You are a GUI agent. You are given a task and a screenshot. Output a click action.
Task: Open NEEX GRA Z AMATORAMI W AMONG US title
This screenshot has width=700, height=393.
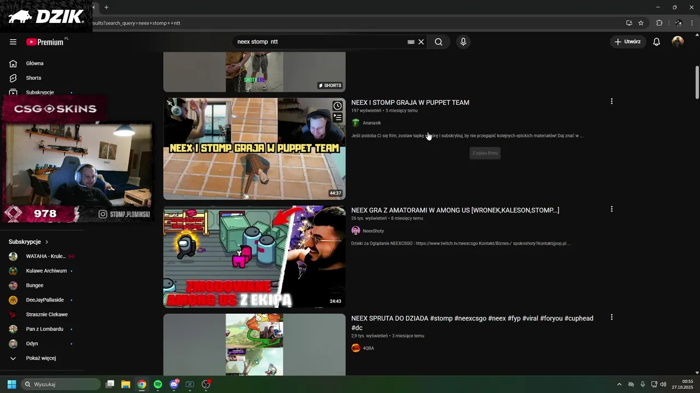pos(455,210)
